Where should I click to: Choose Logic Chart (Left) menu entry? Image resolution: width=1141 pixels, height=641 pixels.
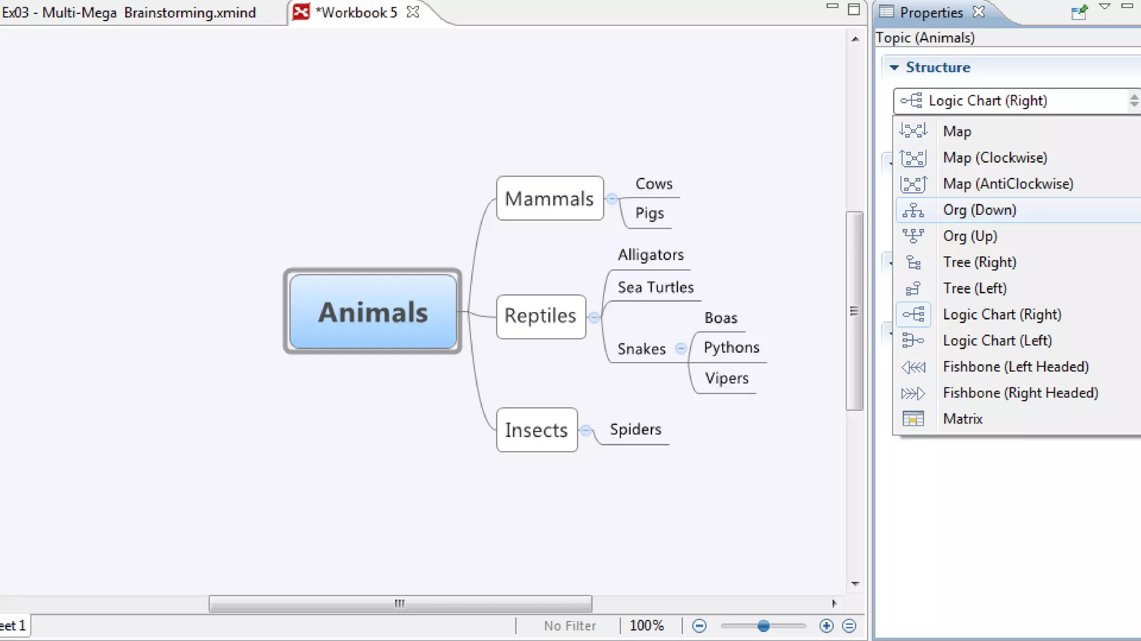(x=997, y=341)
